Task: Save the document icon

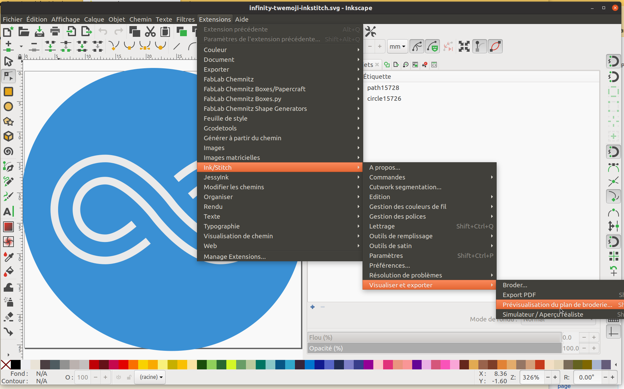Action: pyautogui.click(x=40, y=32)
